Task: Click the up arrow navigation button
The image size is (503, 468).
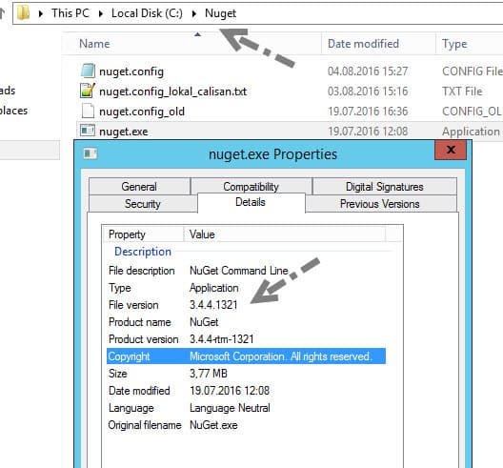Action: [2, 13]
